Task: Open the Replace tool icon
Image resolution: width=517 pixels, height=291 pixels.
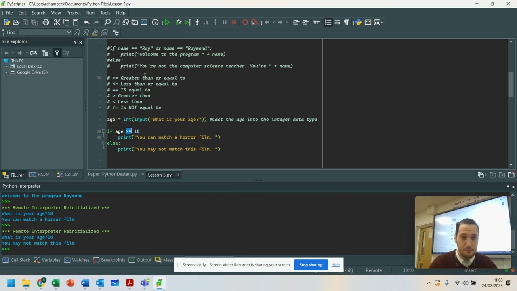Action: pyautogui.click(x=126, y=22)
